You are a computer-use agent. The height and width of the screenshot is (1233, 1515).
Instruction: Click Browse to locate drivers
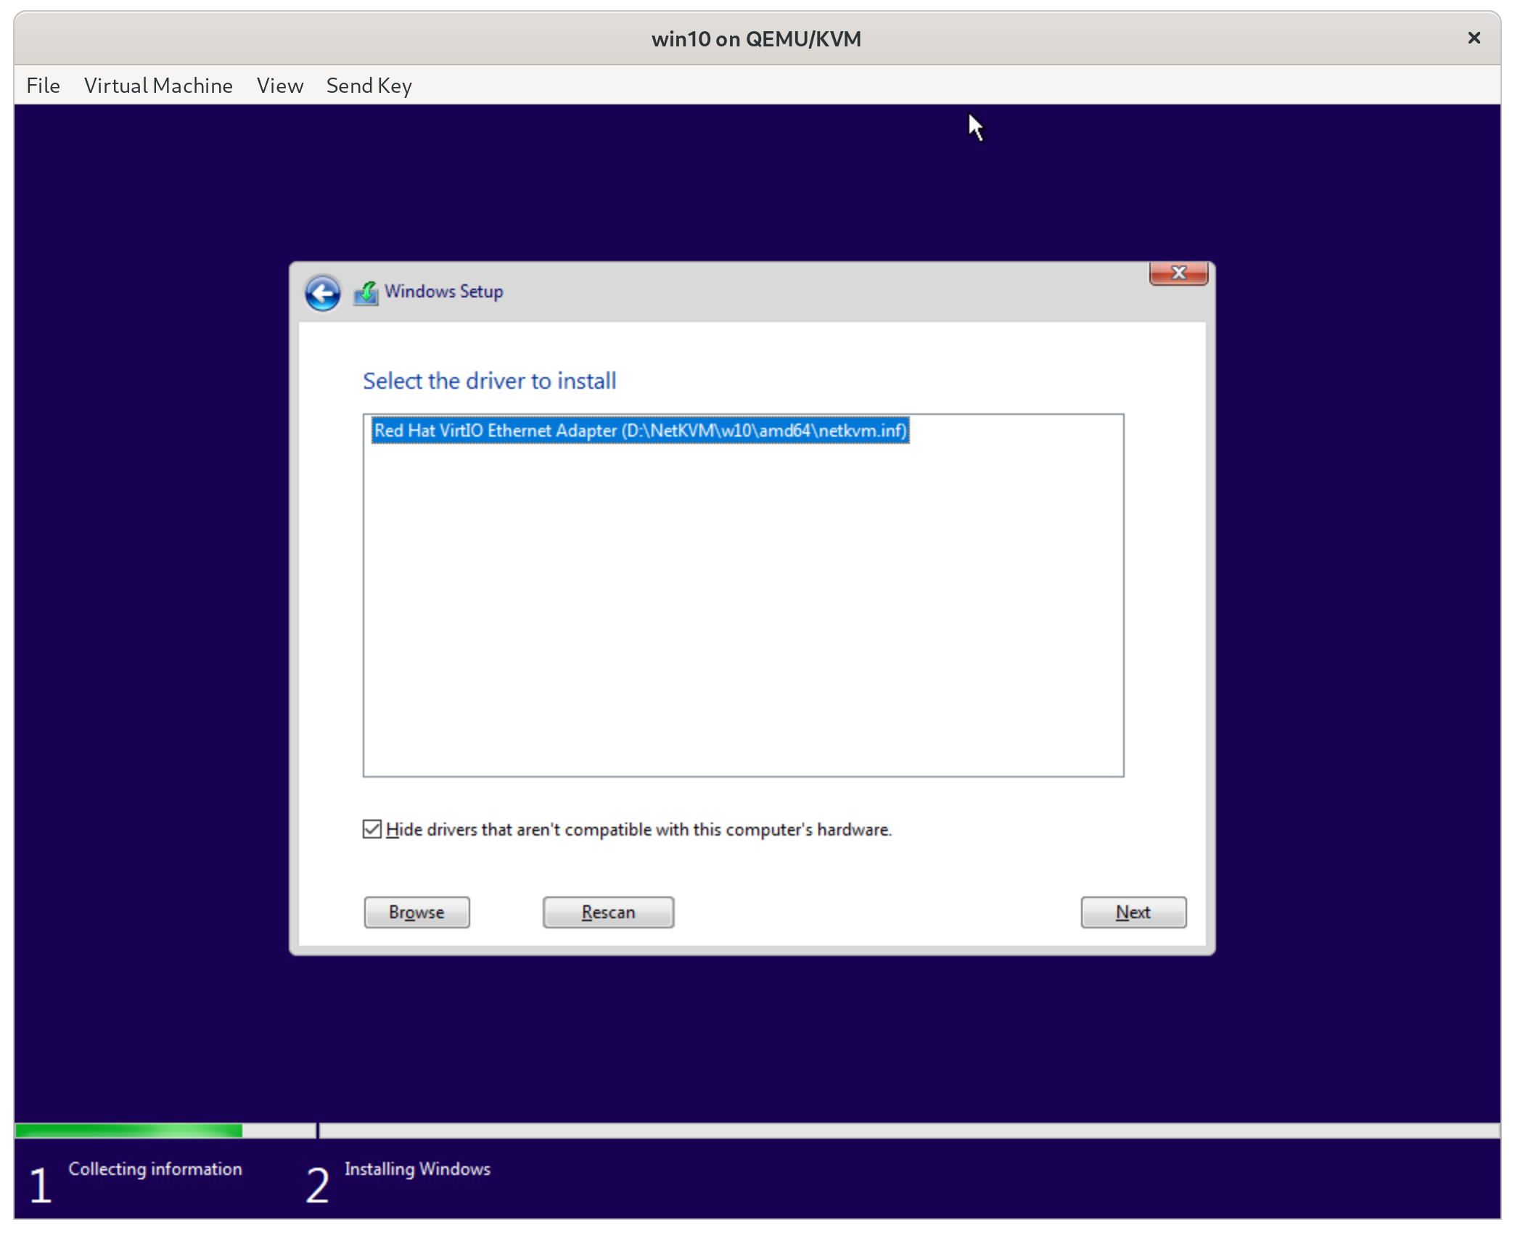[x=416, y=912]
